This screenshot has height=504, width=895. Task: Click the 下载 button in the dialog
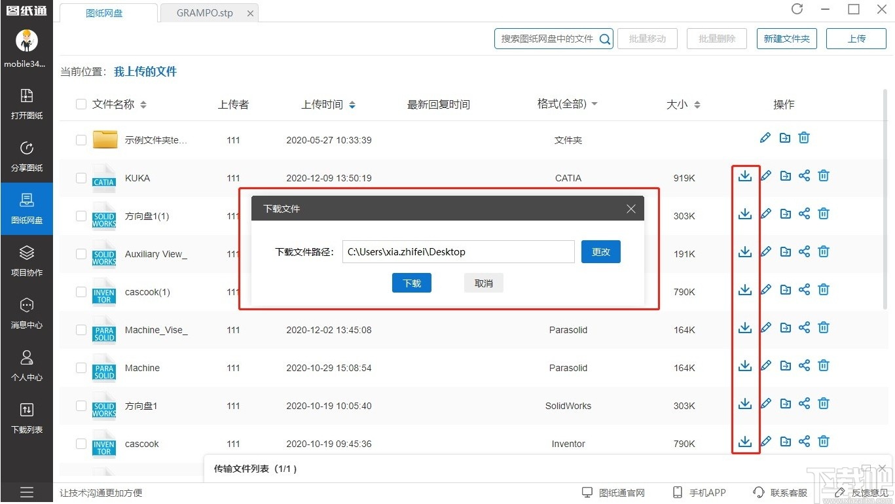[x=411, y=283]
